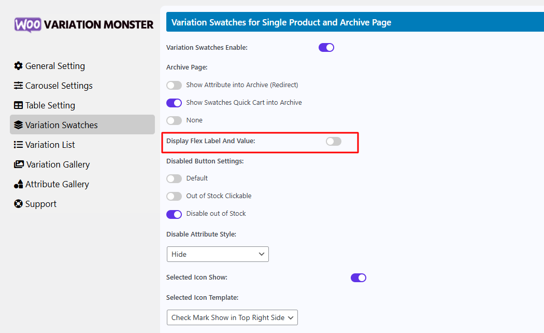544x333 pixels.
Task: Click the Support lifebuoy icon
Action: pos(19,204)
